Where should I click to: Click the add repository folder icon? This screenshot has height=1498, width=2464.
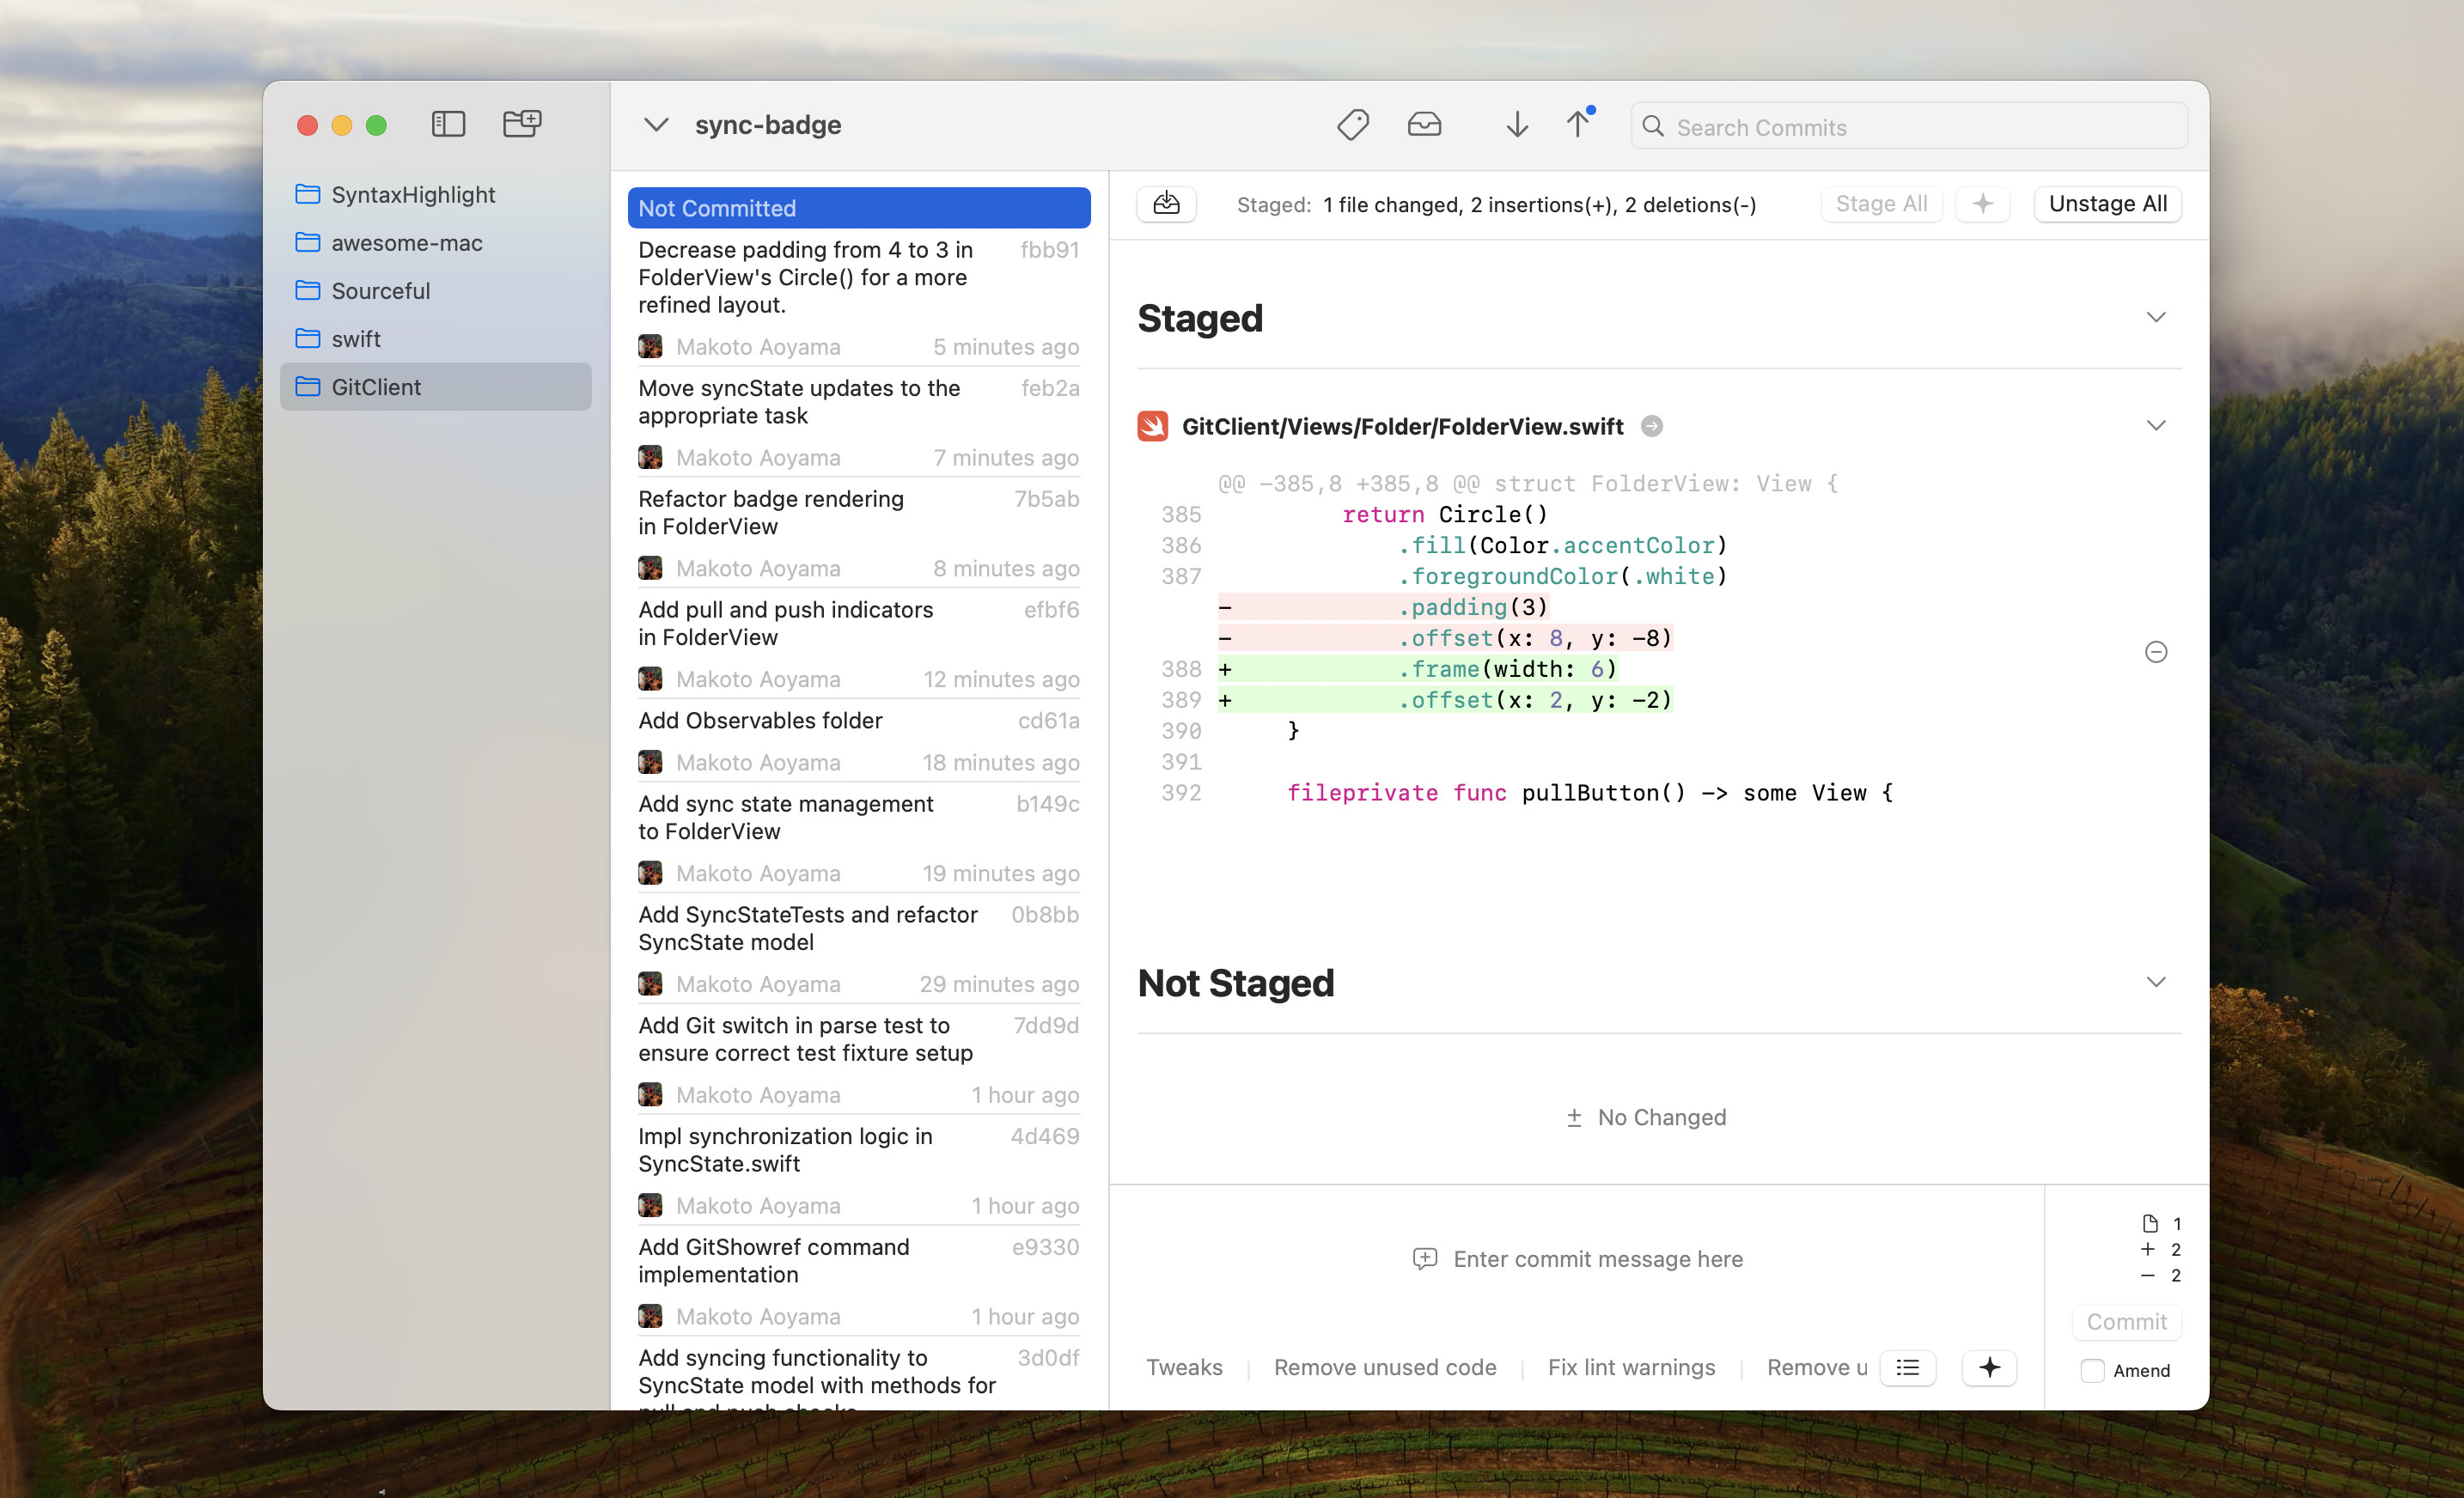pos(522,124)
